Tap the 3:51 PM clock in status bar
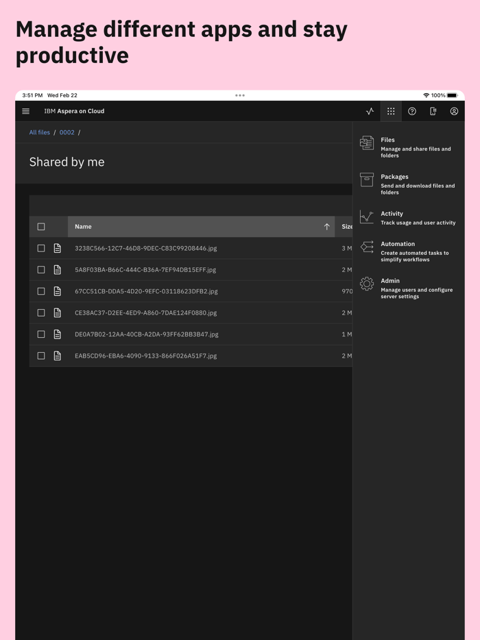Image resolution: width=480 pixels, height=640 pixels. [32, 95]
